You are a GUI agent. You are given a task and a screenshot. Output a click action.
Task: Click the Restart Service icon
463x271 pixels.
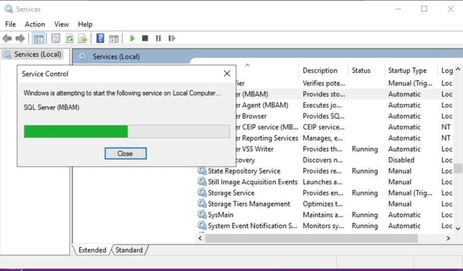[171, 38]
